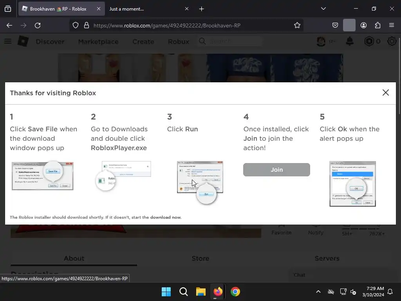Click the OneDrive cloud tray icon
Viewport: 401px width, 301px height.
tap(331, 292)
